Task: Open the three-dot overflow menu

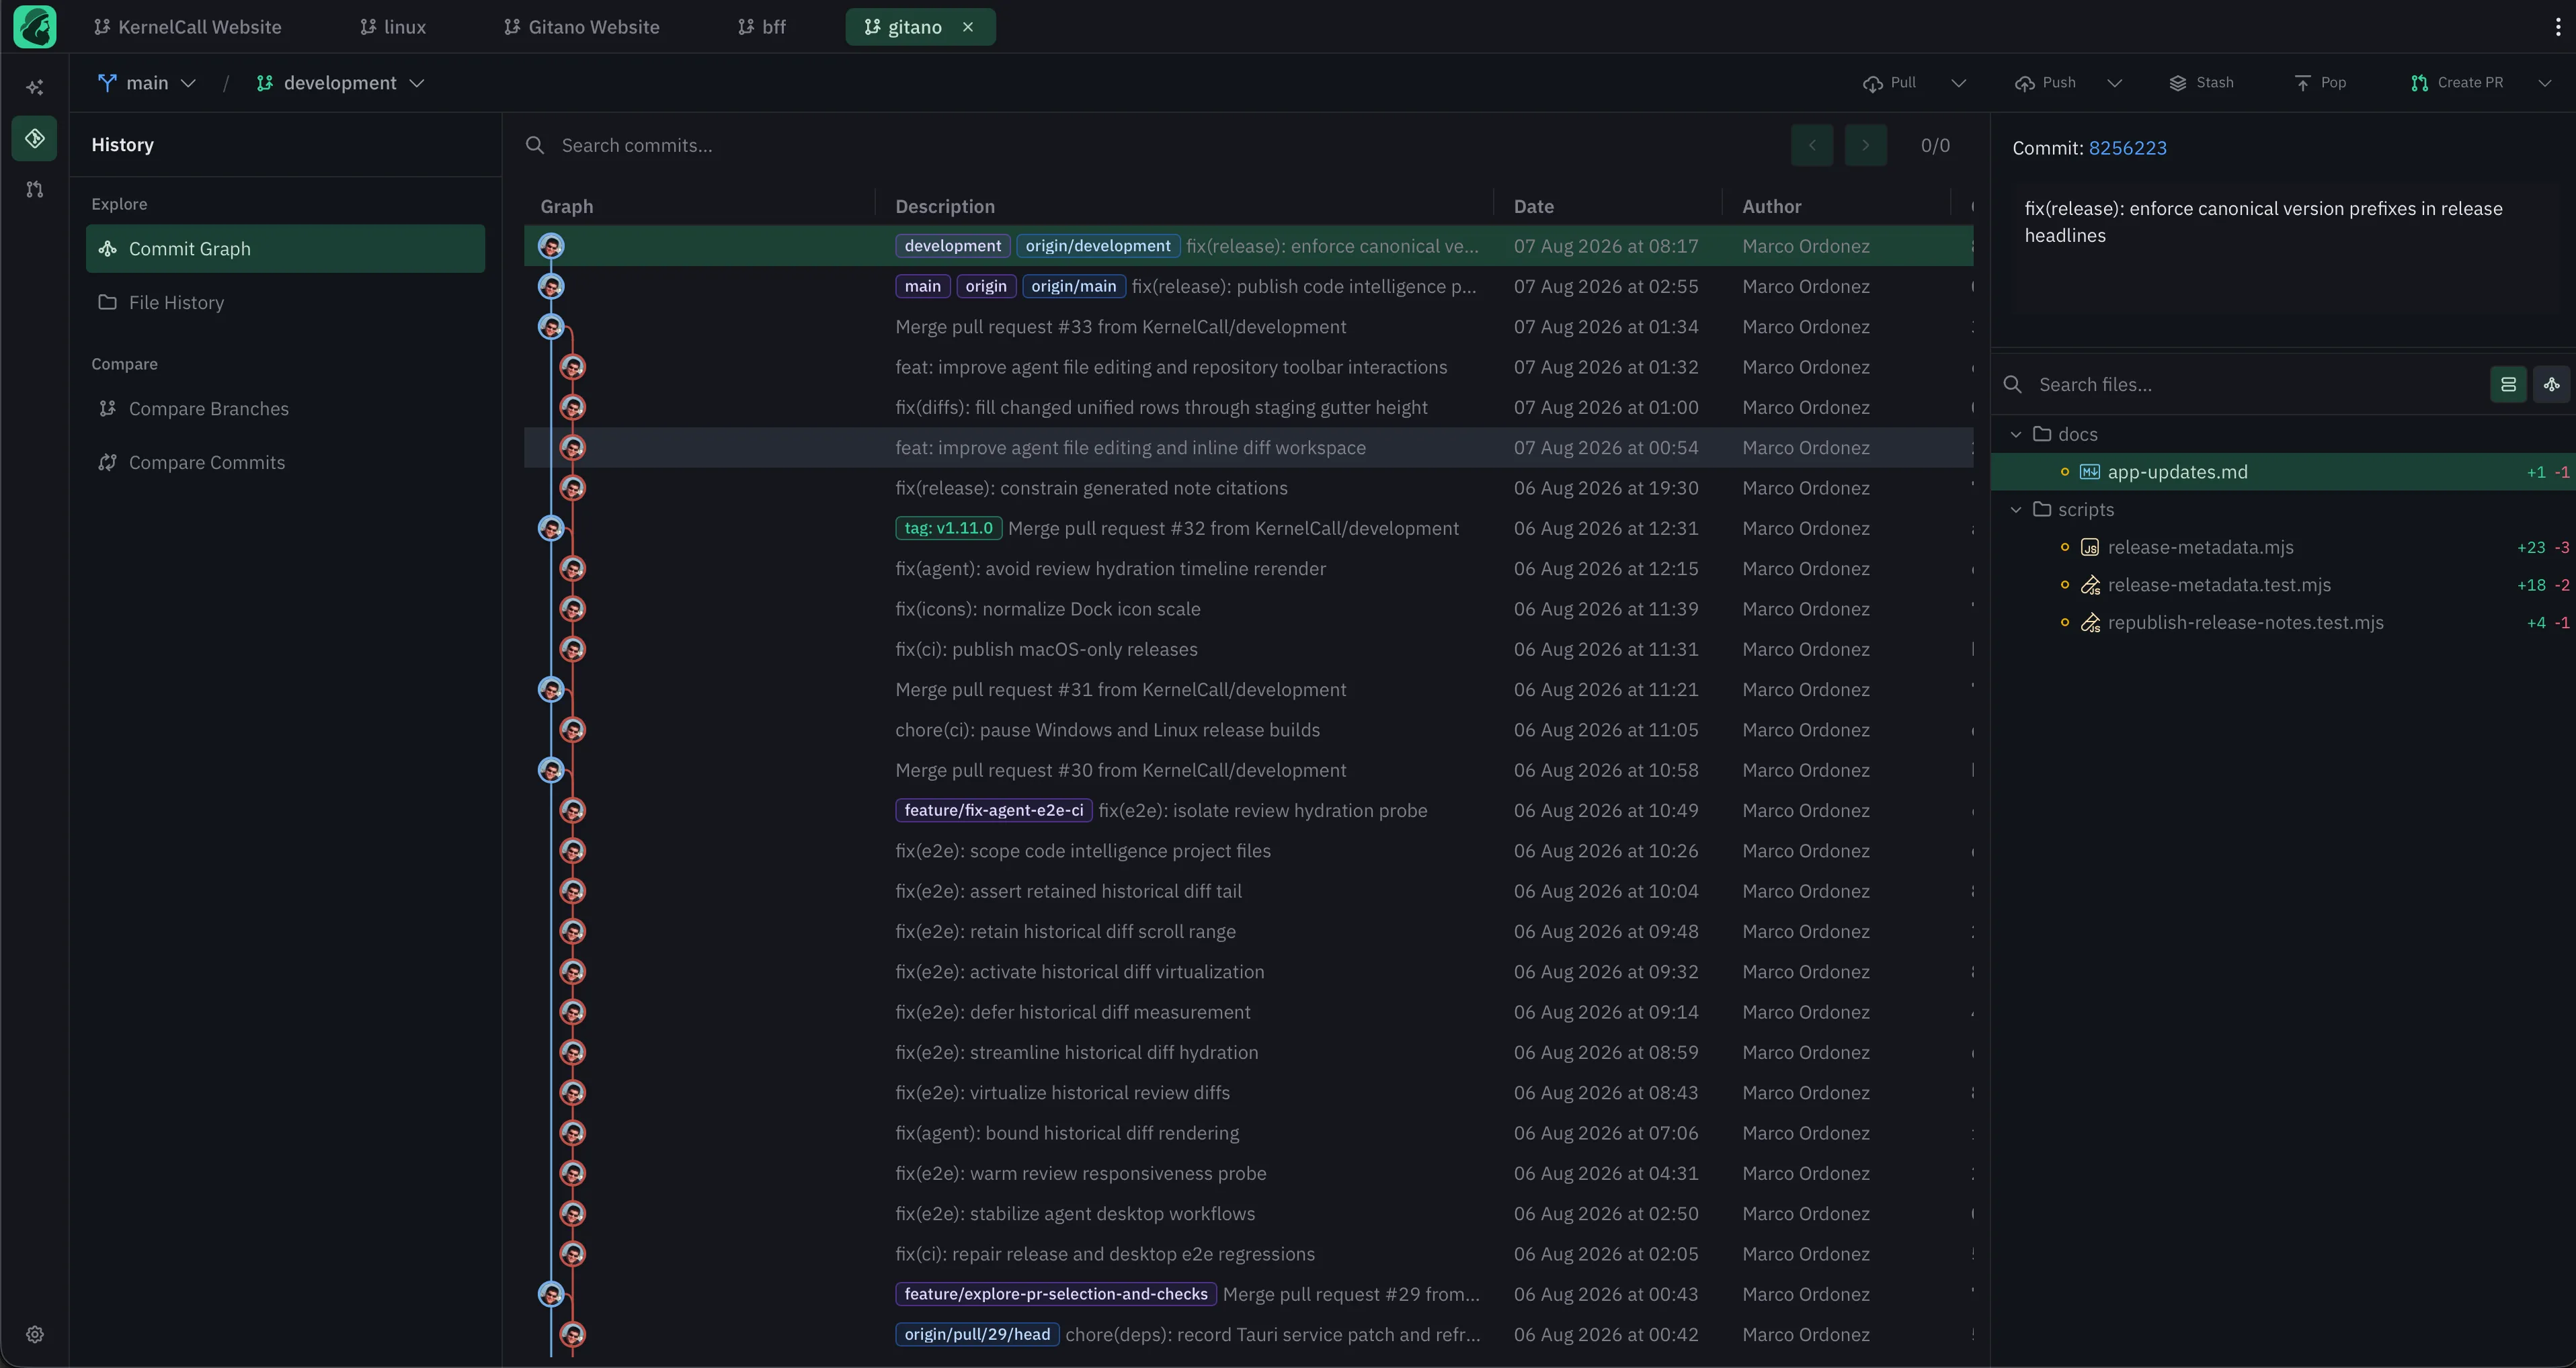Action: [x=2558, y=27]
